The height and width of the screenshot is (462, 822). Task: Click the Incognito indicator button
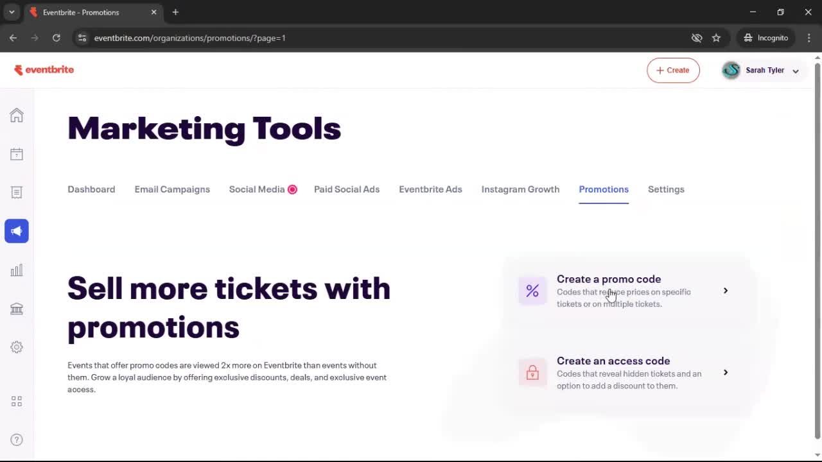(x=765, y=38)
